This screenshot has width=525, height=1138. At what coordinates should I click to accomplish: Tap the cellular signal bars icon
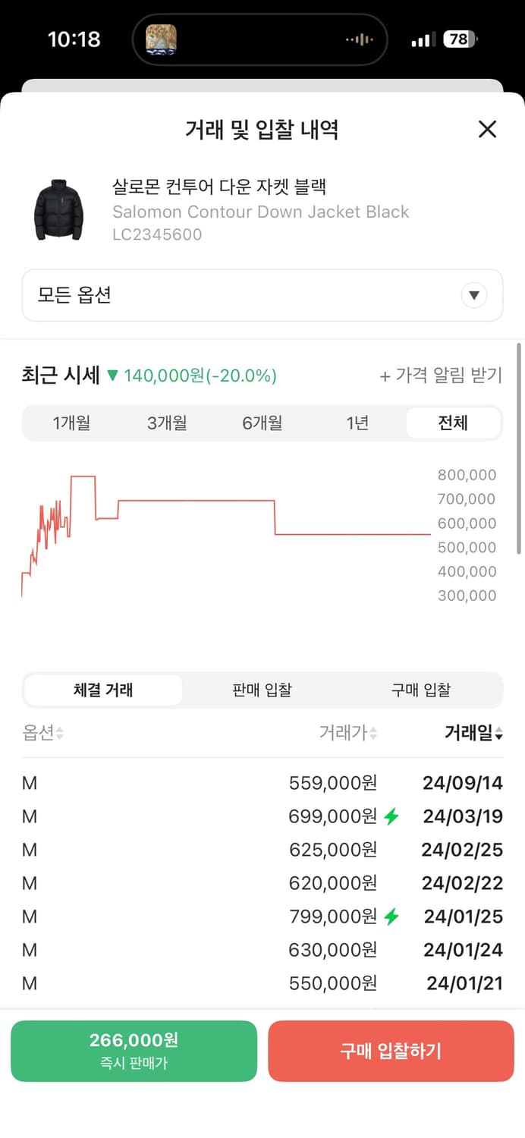423,39
